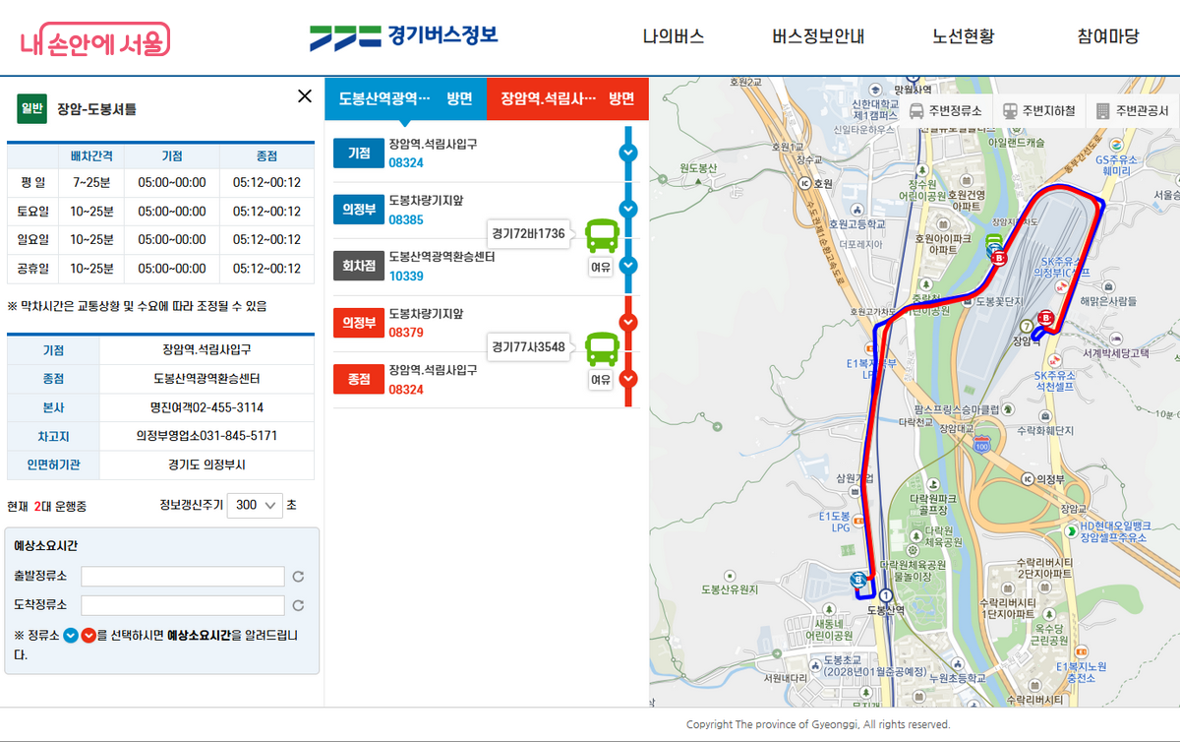Click the red bus stop marker near 장암지하차도
Viewport: 1180px width, 742px height.
point(1000,259)
